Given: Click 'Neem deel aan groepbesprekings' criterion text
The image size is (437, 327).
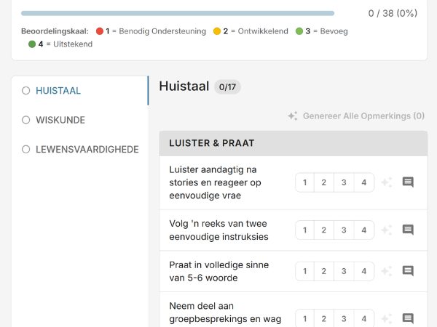Looking at the screenshot, I should pos(225,312).
